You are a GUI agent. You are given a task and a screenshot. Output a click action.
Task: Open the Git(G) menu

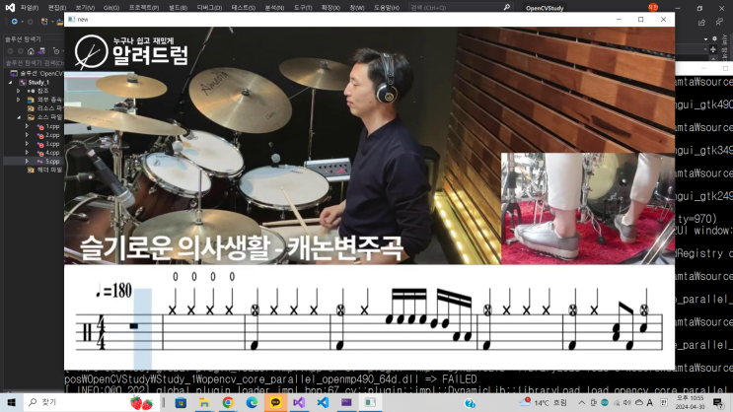(111, 8)
